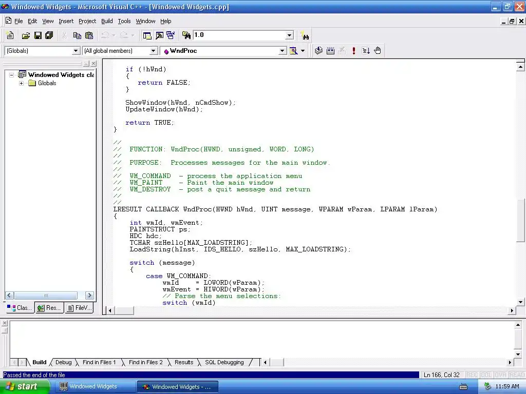Screen dimensions: 526x394
Task: Click the document icon left of File
Action: tap(8, 21)
